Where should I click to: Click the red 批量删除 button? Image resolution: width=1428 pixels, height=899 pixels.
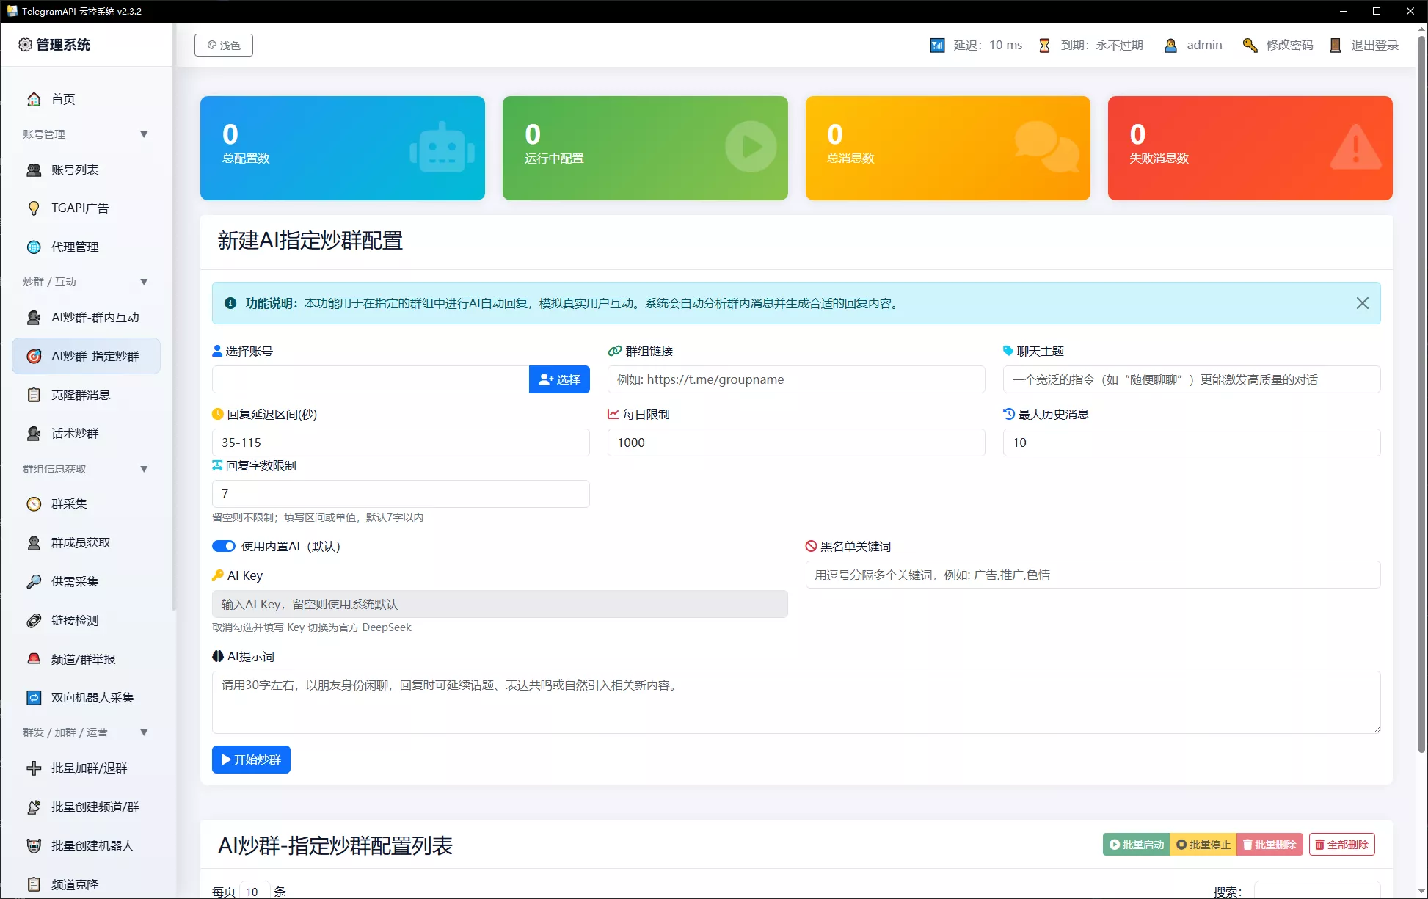(1269, 845)
